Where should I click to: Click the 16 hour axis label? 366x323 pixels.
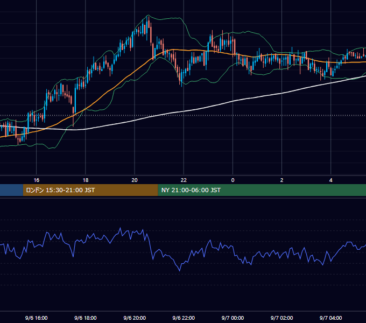37,180
